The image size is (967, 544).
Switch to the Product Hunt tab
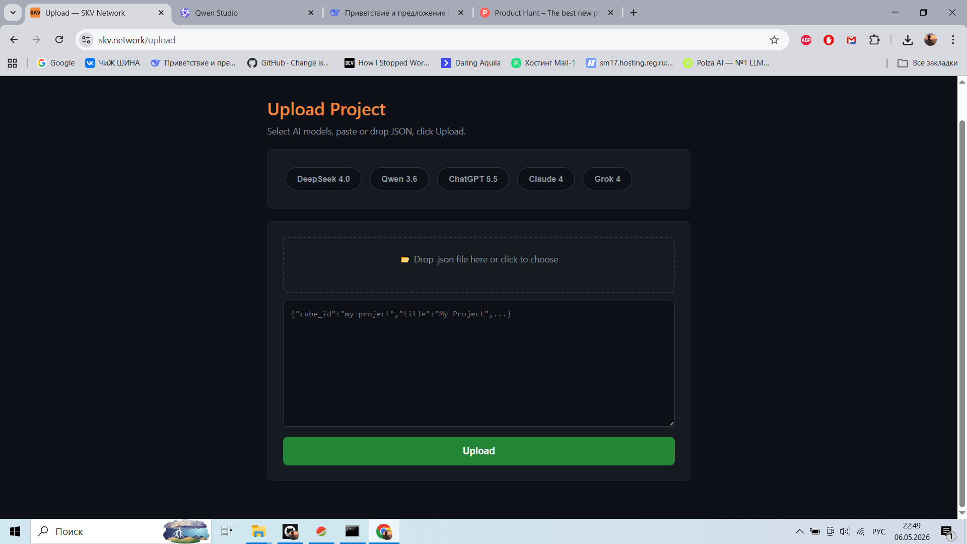click(x=544, y=13)
